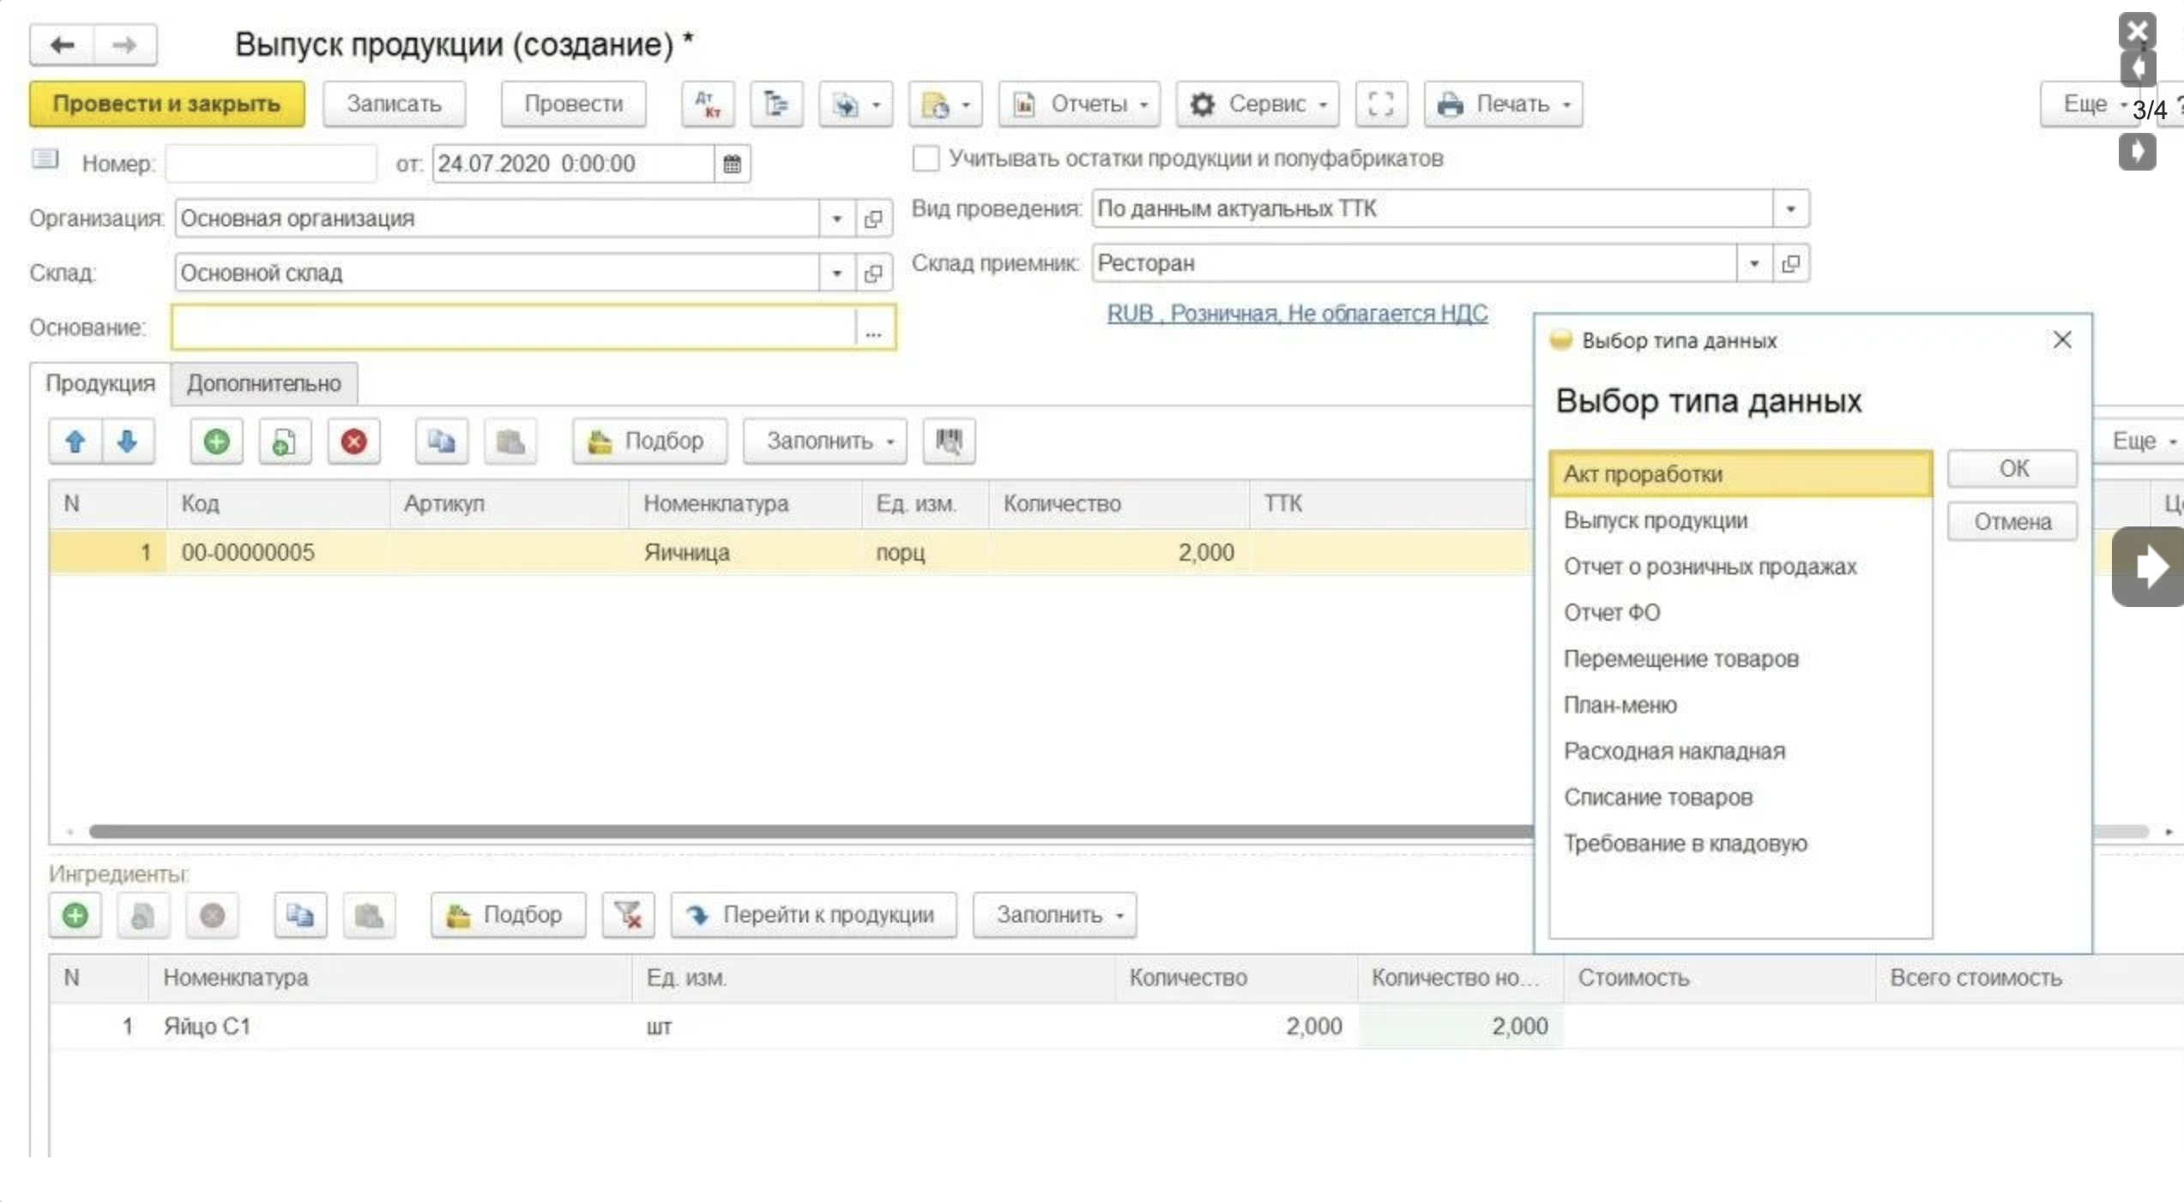Add a new row in Продукция table
Viewport: 2184px width, 1202px height.
pyautogui.click(x=216, y=442)
